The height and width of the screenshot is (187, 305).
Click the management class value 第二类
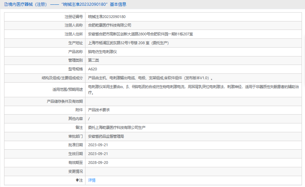(x=94, y=60)
